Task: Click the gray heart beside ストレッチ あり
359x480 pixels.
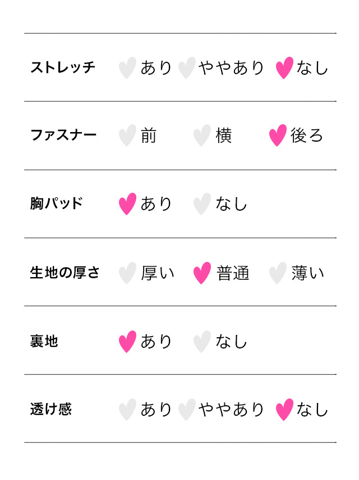Action: pyautogui.click(x=127, y=68)
